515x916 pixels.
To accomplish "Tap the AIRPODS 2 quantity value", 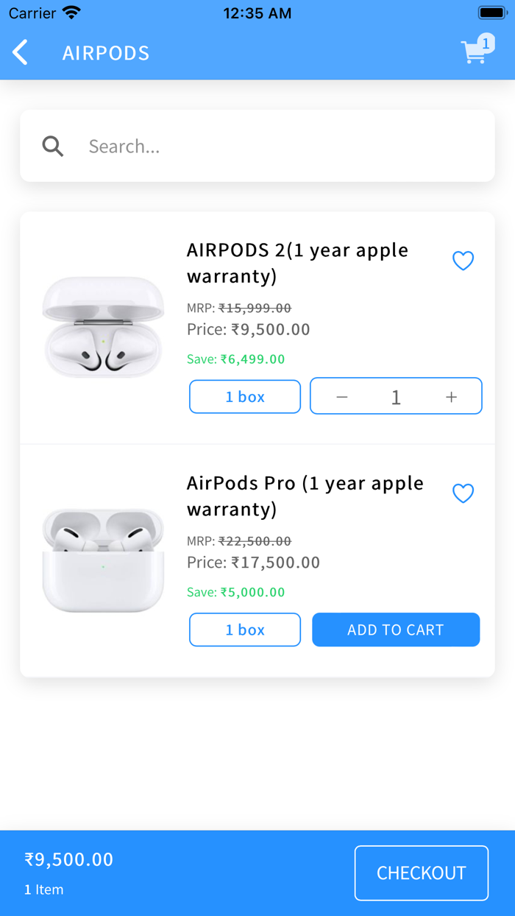I will [396, 397].
